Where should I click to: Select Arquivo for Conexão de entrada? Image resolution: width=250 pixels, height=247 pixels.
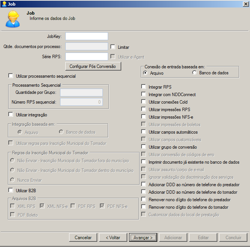(x=145, y=73)
